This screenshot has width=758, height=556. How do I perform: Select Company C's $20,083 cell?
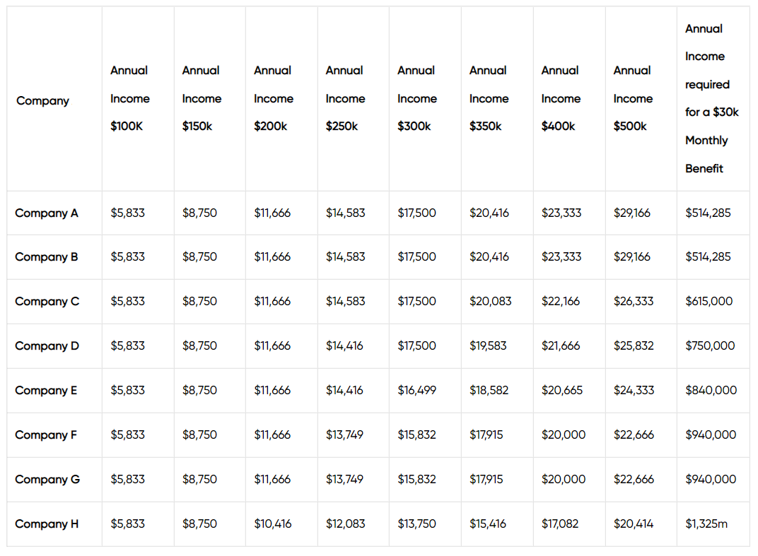490,301
